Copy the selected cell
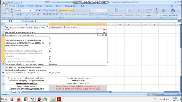 (12, 12)
